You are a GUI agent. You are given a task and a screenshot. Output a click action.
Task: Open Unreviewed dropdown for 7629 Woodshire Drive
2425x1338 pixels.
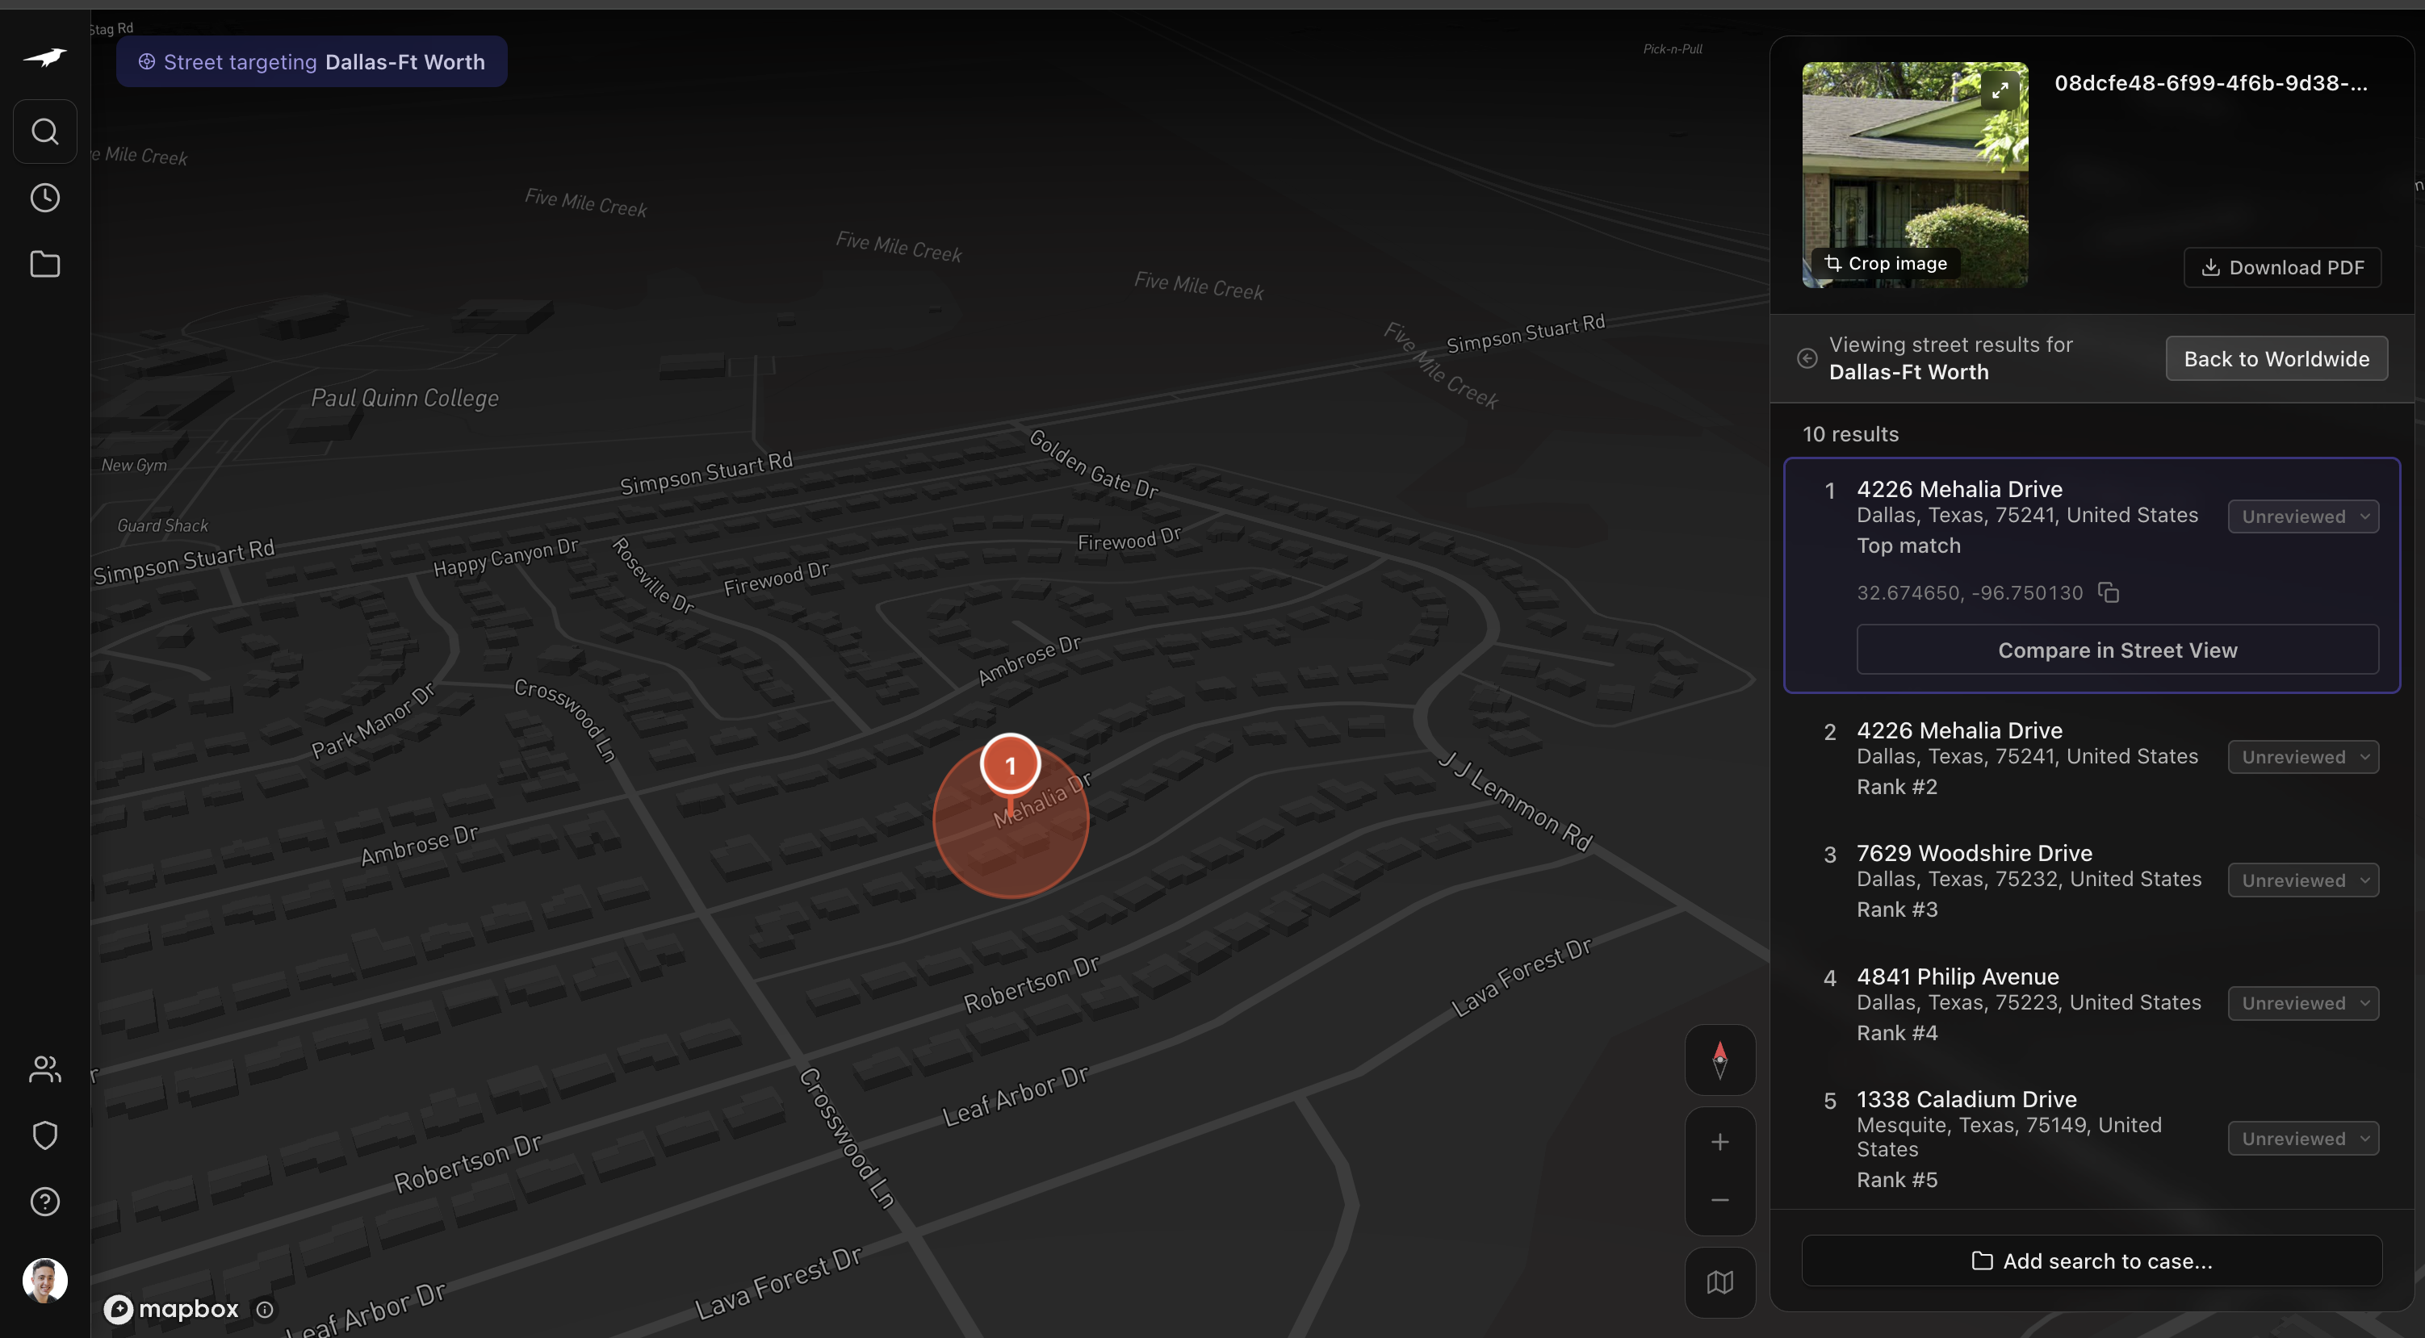click(2302, 880)
